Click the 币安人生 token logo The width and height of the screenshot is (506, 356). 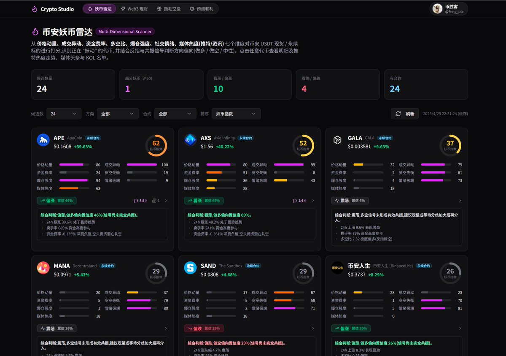tap(337, 268)
